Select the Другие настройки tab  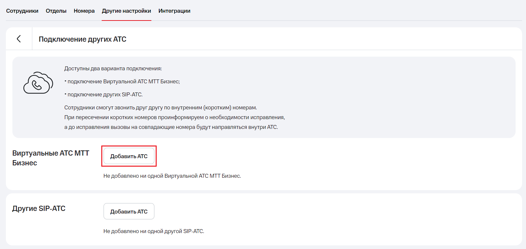[x=126, y=11]
